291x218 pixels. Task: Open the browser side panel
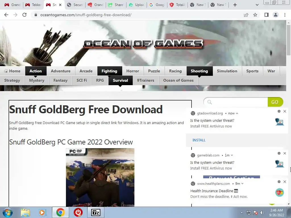[267, 15]
